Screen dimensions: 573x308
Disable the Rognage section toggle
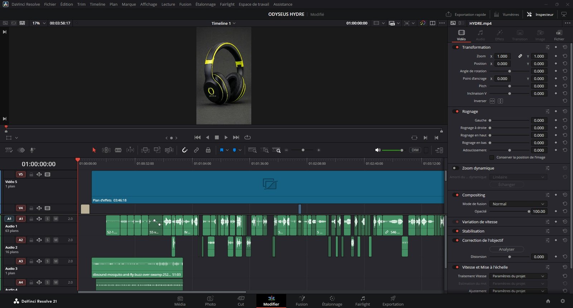(x=456, y=111)
